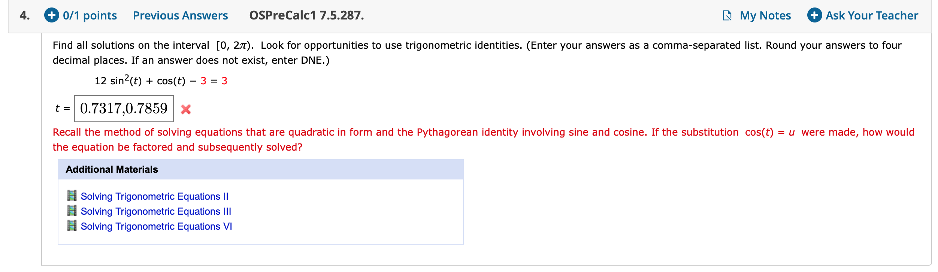The height and width of the screenshot is (272, 938).
Task: Click the video icon beside Solving Trigonometric Equations II
Action: [72, 196]
